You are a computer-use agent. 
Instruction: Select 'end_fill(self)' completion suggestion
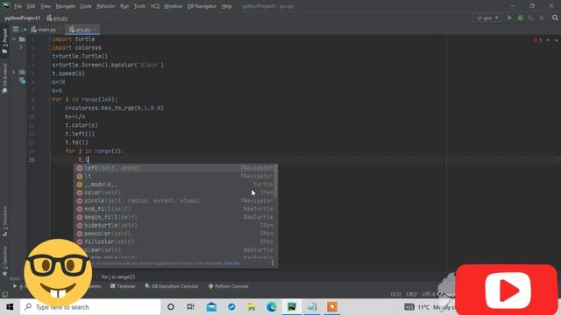[175, 209]
